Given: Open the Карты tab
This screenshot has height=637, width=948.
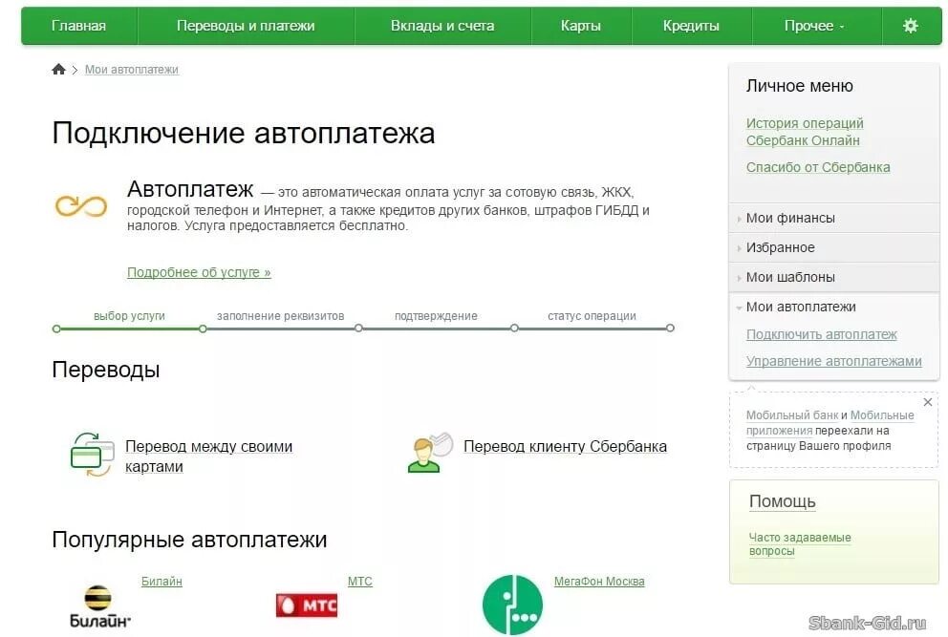Looking at the screenshot, I should click(x=580, y=26).
